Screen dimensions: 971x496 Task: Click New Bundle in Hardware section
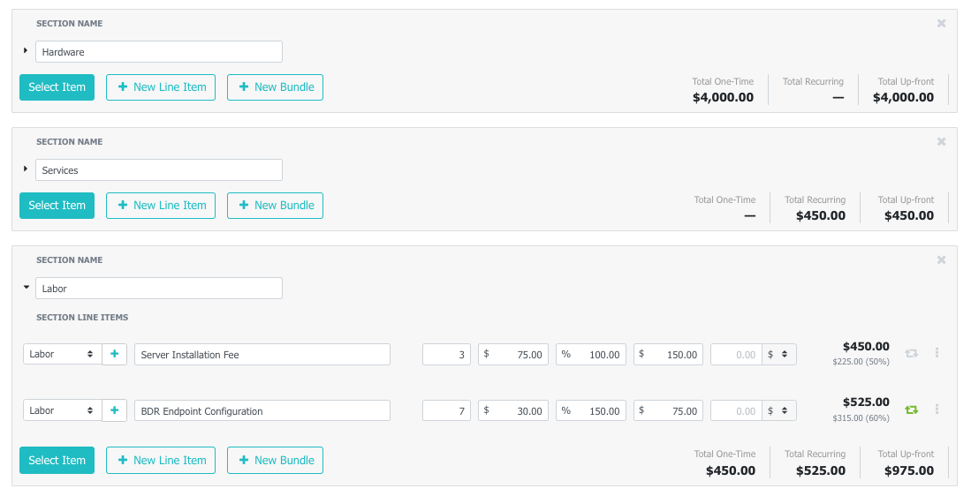(276, 87)
